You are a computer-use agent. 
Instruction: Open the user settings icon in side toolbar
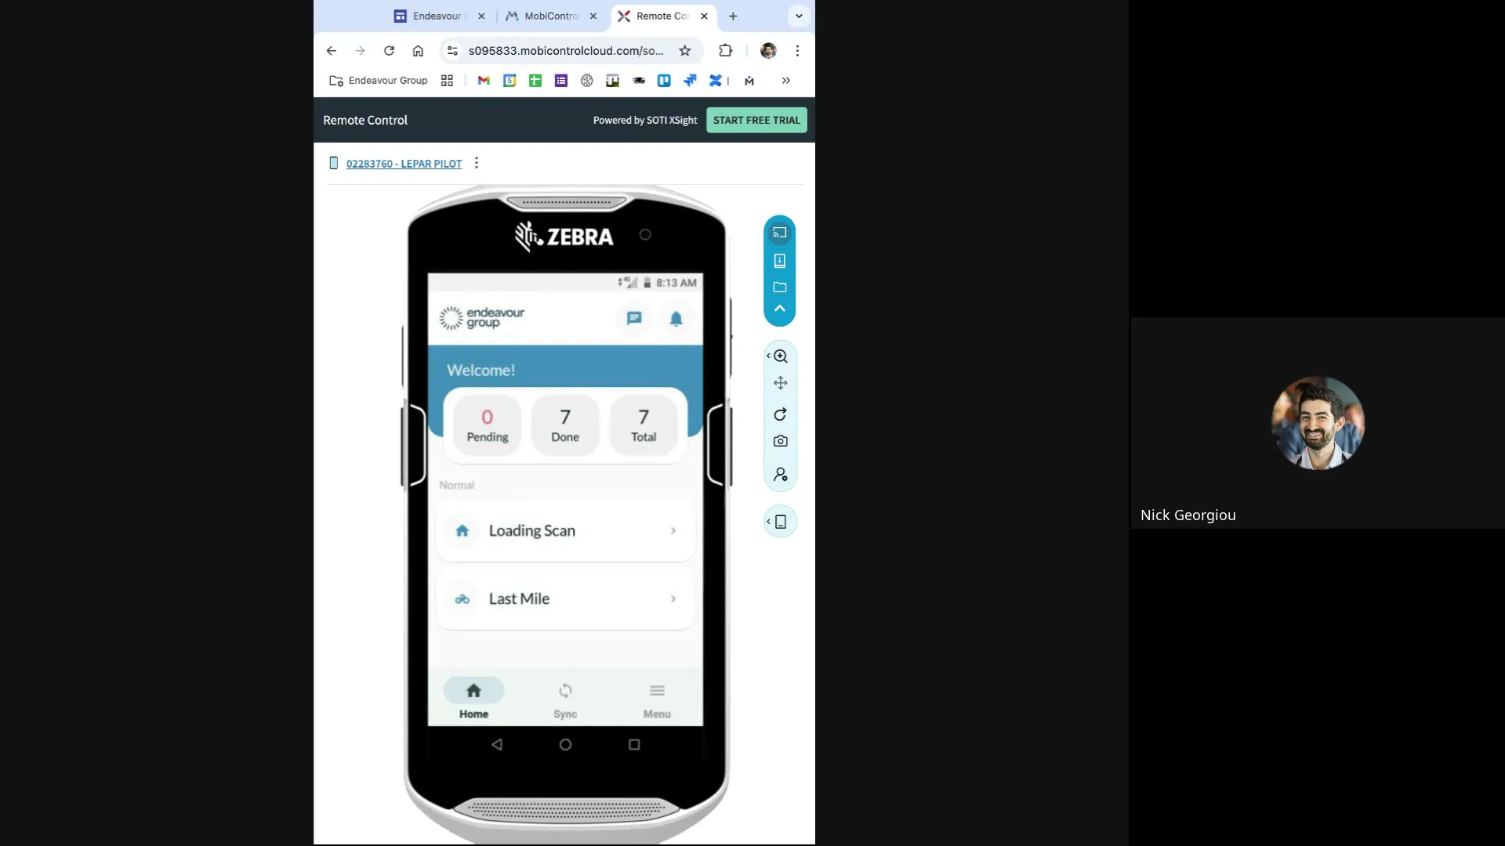[781, 475]
